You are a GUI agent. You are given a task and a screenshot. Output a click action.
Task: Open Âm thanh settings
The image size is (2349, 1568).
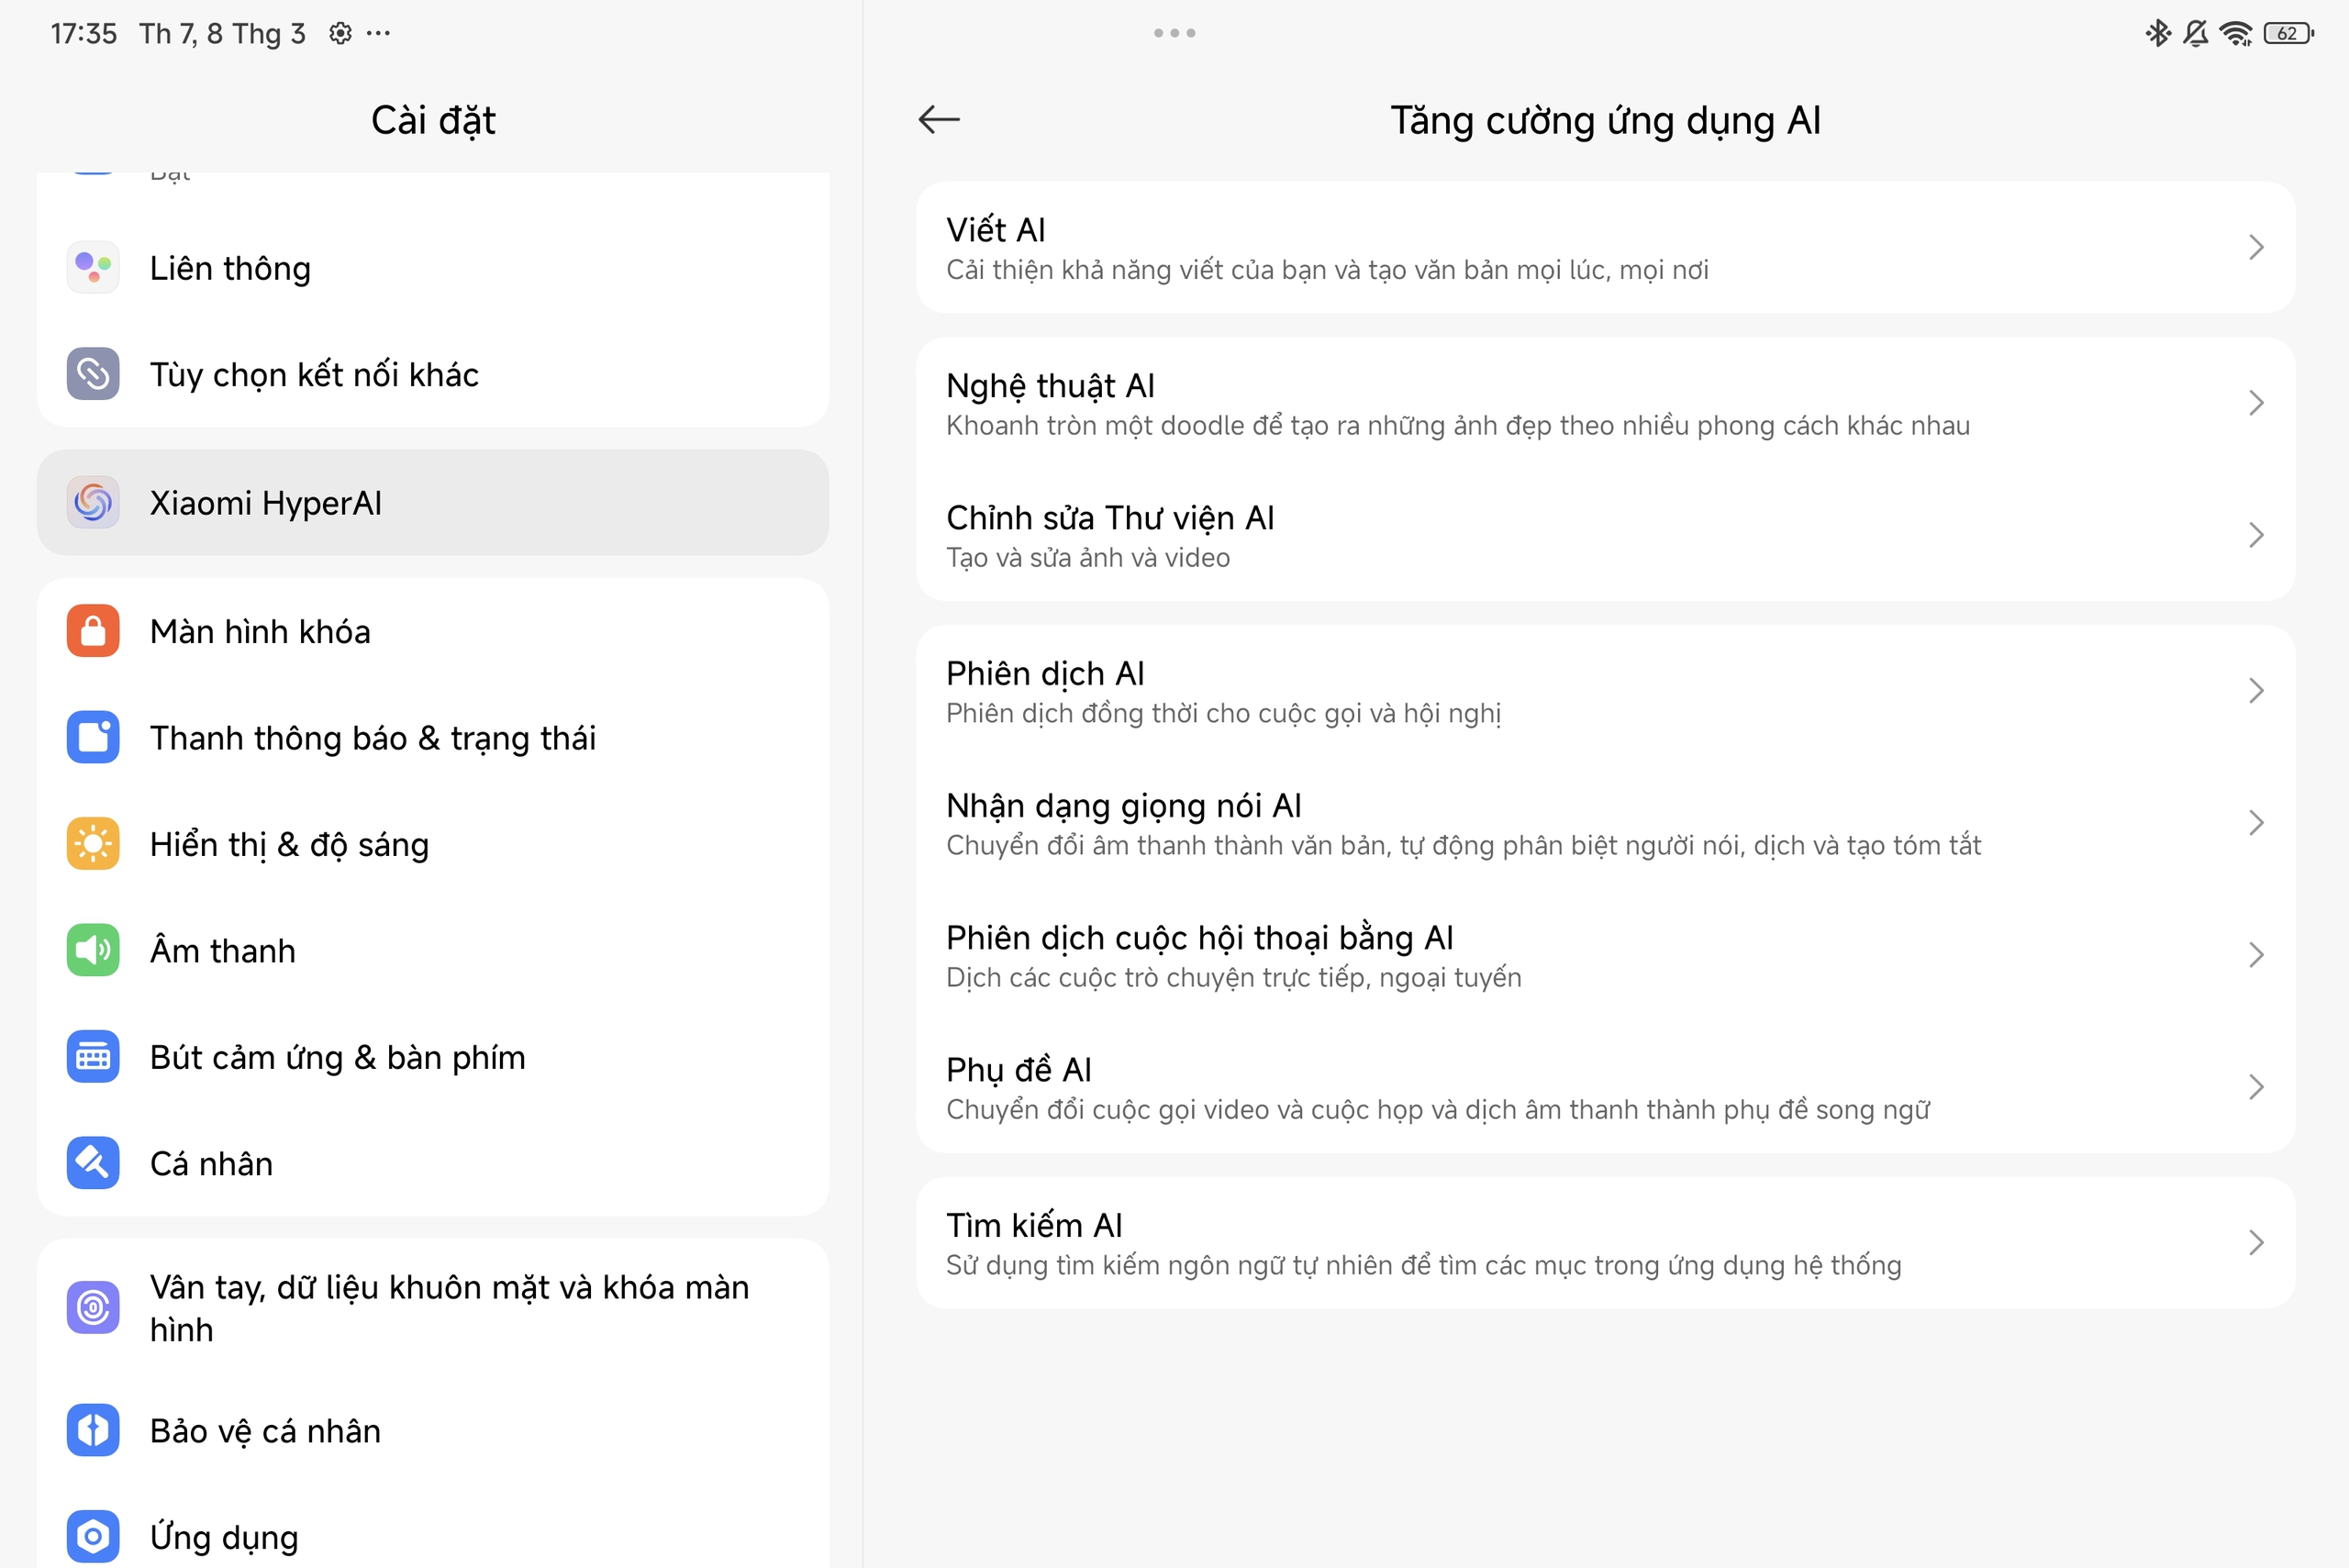tap(433, 950)
